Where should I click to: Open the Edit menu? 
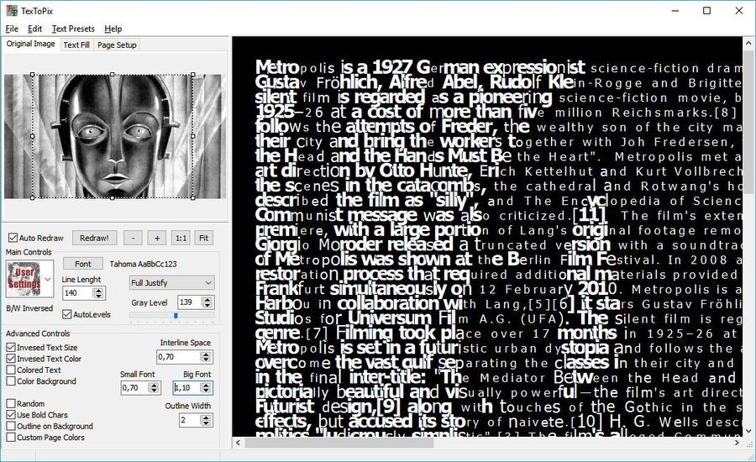(x=34, y=29)
